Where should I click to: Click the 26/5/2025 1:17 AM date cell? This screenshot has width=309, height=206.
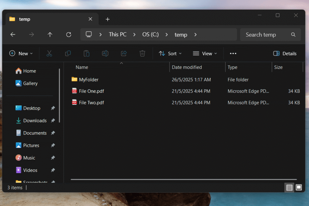click(191, 80)
